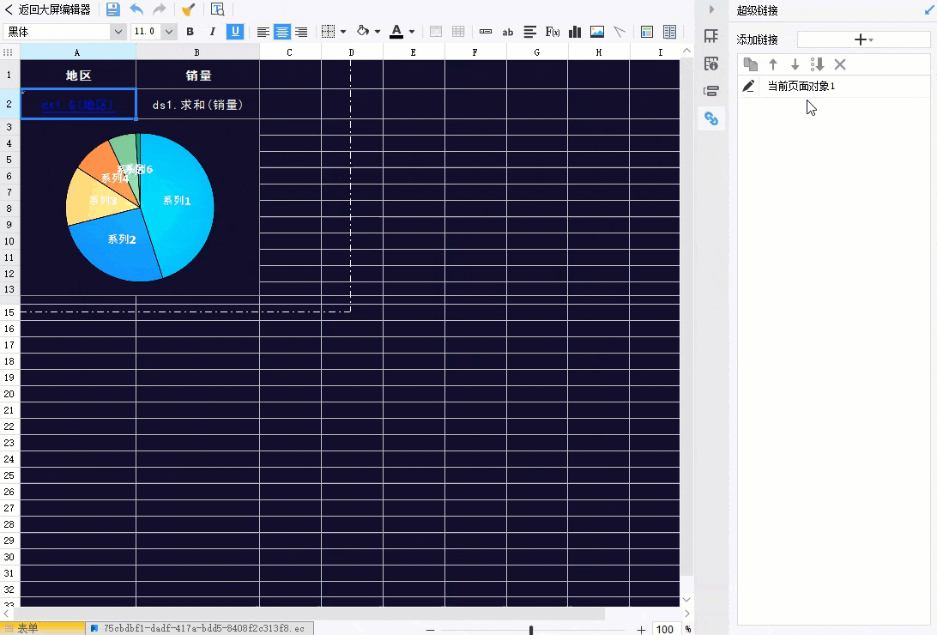The height and width of the screenshot is (635, 937).
Task: Click 返回大屏编辑器 to go back
Action: click(48, 9)
